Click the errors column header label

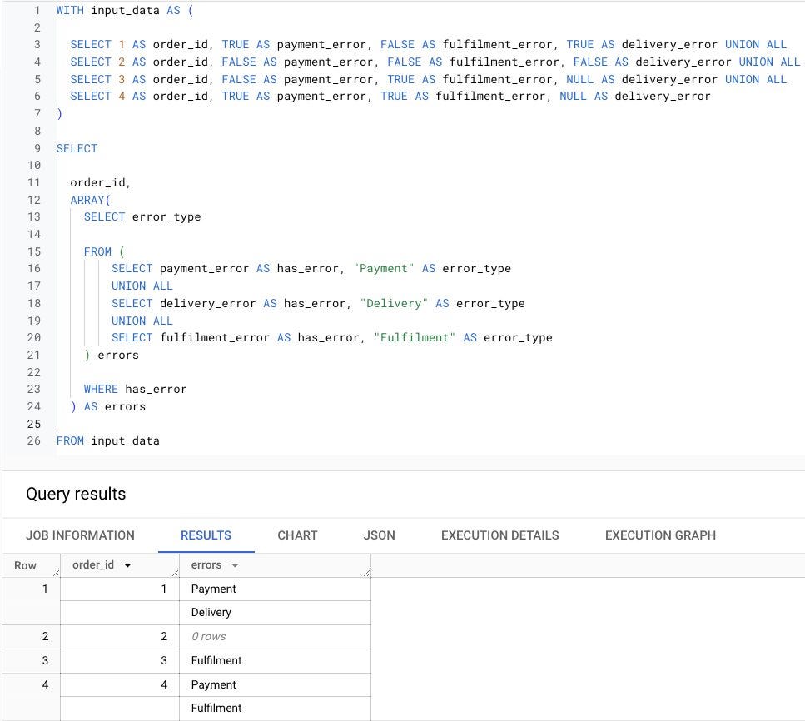pos(206,564)
